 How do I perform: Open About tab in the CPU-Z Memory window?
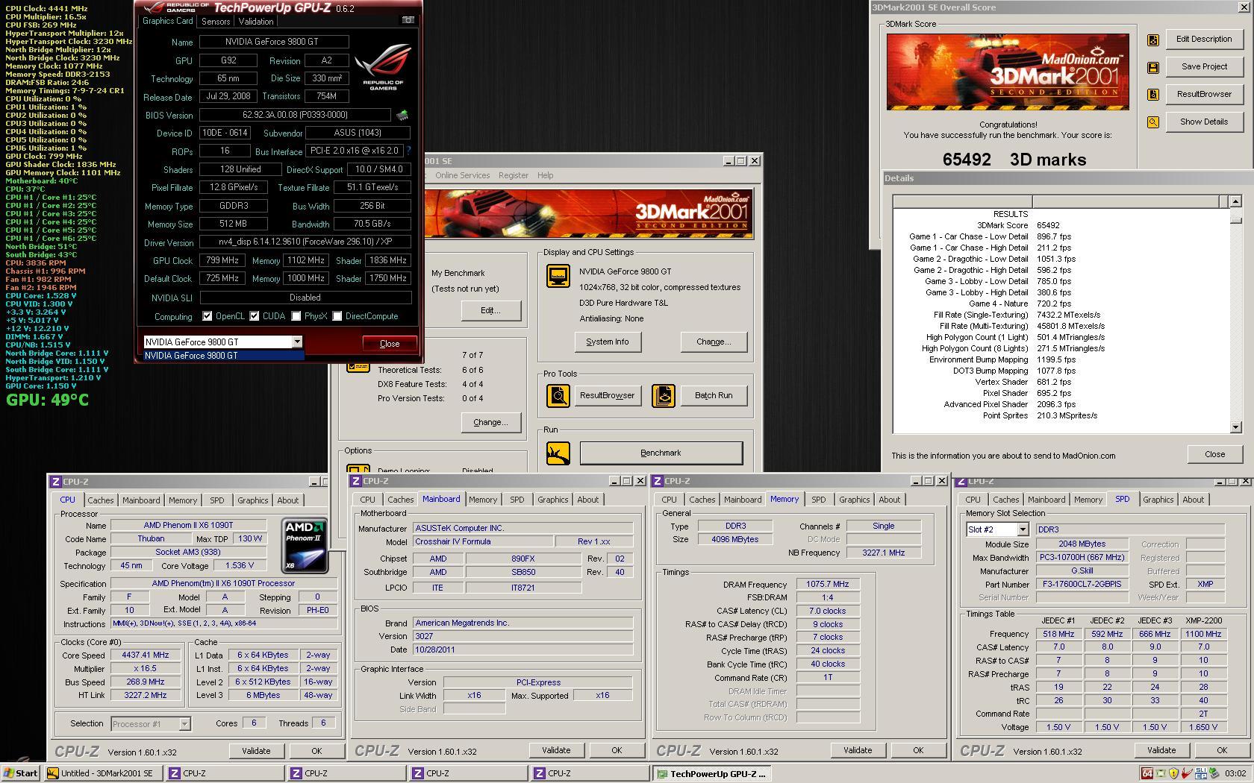(889, 500)
